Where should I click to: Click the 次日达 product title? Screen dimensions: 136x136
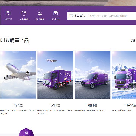[x=55, y=105]
